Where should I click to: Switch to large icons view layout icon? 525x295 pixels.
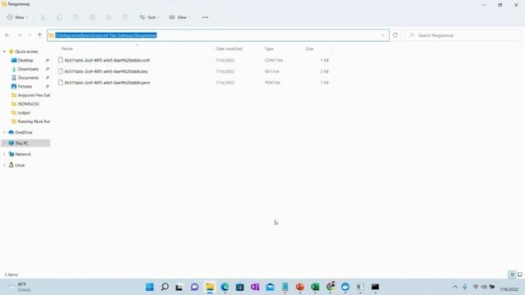tap(519, 275)
